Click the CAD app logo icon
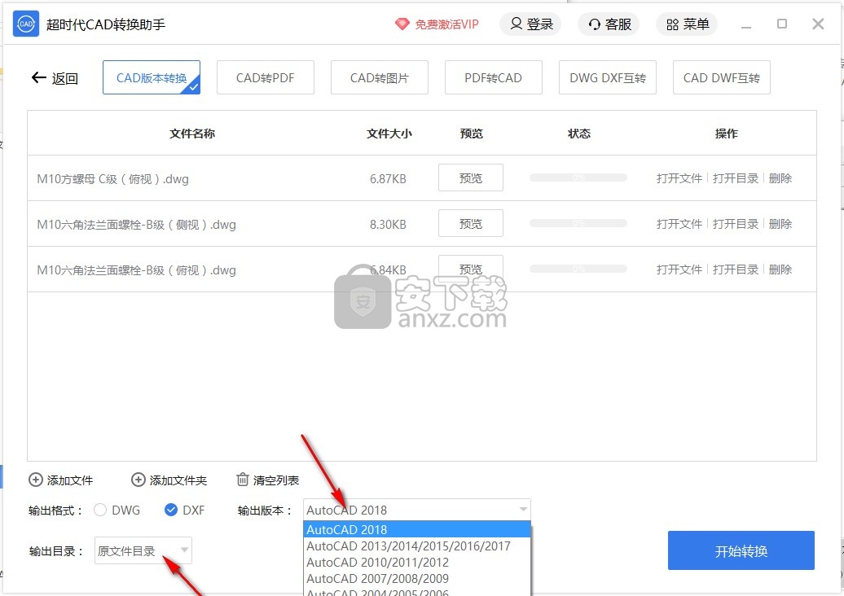The height and width of the screenshot is (596, 844). 26,24
